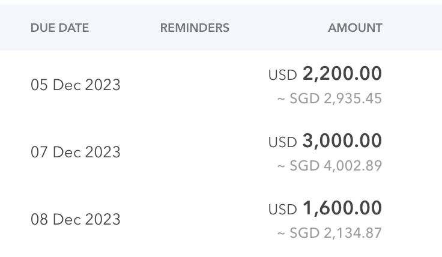Open the 05 Dec 2023 due date entry
The height and width of the screenshot is (257, 442).
pyautogui.click(x=76, y=85)
